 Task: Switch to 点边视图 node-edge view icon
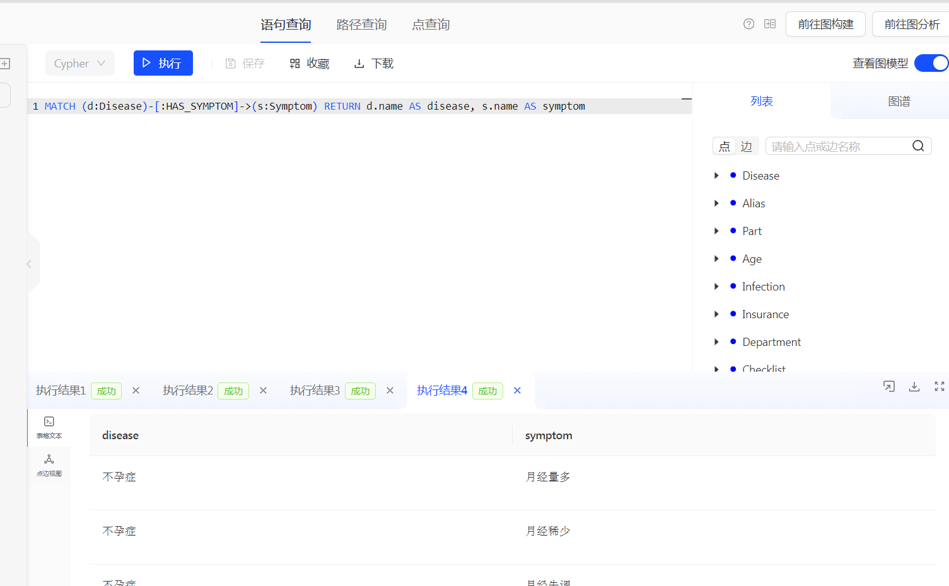pos(49,463)
